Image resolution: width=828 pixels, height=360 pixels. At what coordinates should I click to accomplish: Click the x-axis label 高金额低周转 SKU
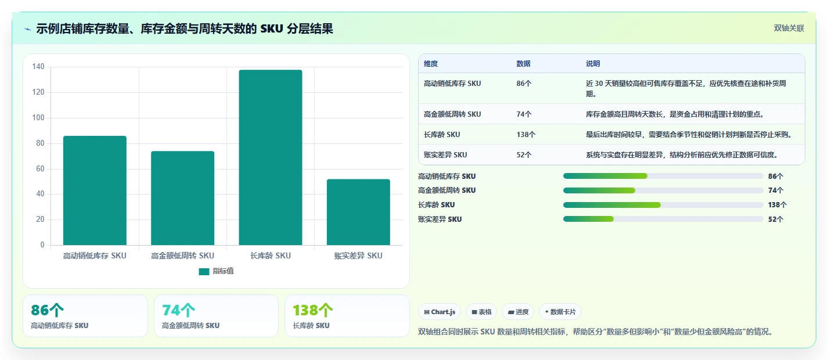[x=182, y=255]
